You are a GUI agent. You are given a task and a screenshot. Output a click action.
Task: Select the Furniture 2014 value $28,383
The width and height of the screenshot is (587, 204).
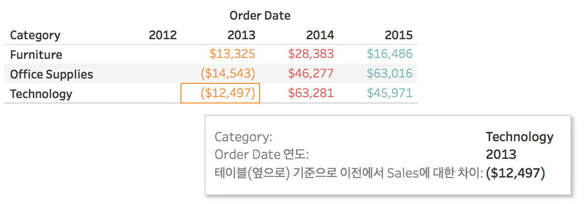[x=311, y=54]
